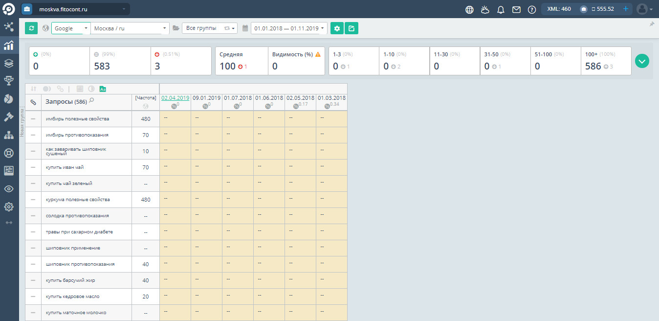Open the Google search engine dropdown

(71, 28)
